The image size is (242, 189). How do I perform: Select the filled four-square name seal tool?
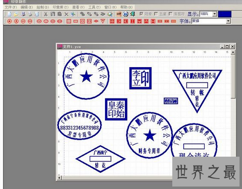coord(112,21)
